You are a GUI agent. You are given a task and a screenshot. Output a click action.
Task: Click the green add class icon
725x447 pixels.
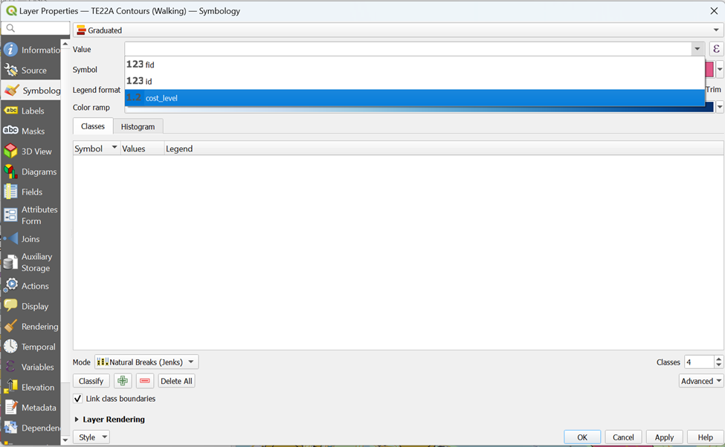(123, 381)
